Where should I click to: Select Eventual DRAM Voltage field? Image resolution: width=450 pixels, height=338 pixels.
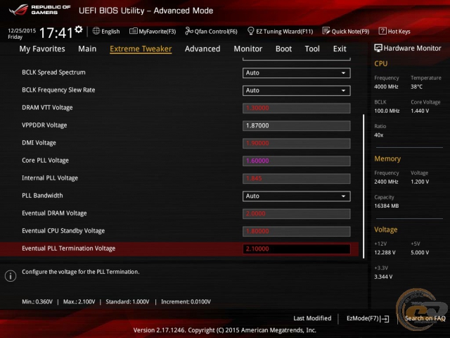tap(297, 213)
